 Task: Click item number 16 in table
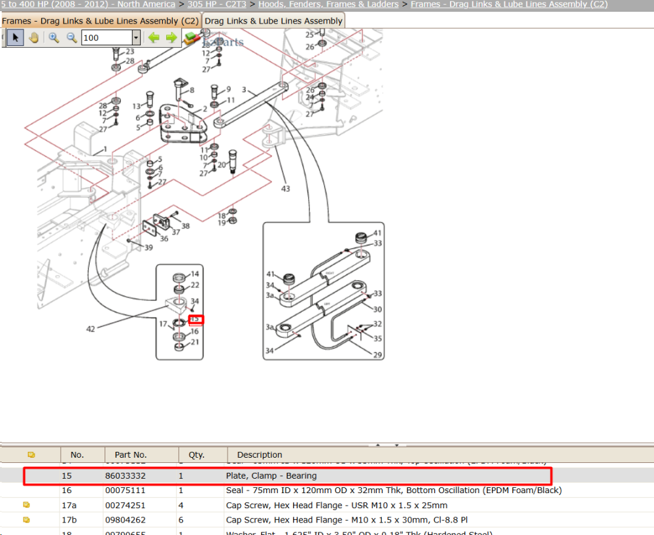(67, 490)
